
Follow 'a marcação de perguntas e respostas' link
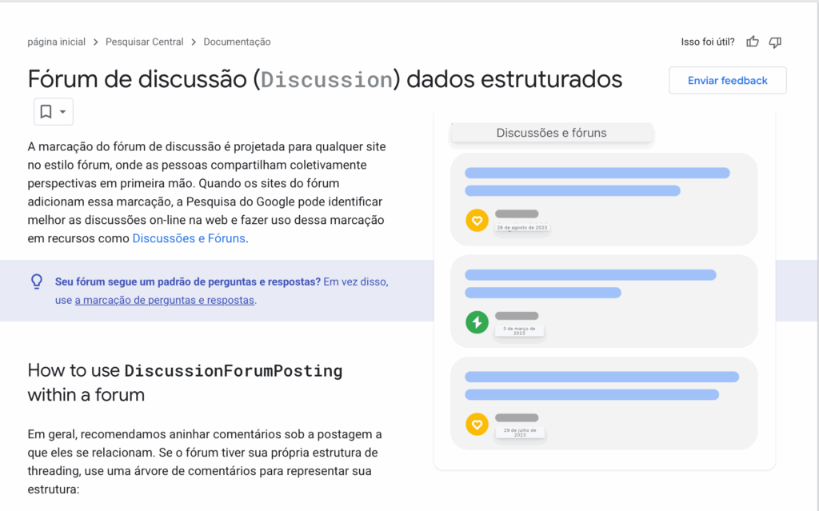[x=164, y=301]
